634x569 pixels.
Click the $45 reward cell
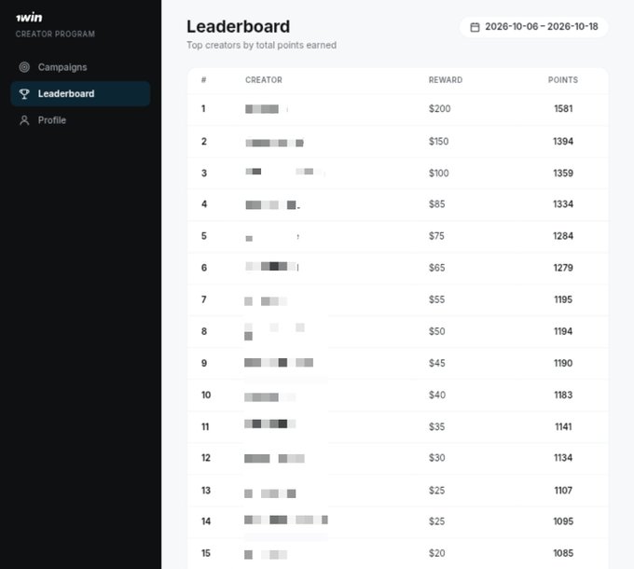coord(436,363)
